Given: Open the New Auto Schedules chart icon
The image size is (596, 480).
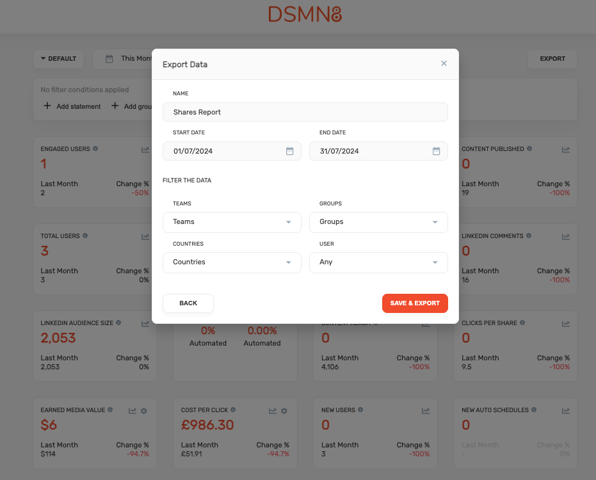Looking at the screenshot, I should pos(566,411).
